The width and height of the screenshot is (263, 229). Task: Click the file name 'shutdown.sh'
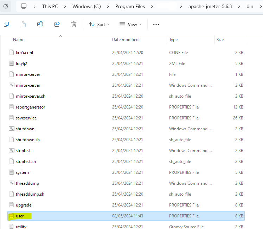pyautogui.click(x=28, y=140)
